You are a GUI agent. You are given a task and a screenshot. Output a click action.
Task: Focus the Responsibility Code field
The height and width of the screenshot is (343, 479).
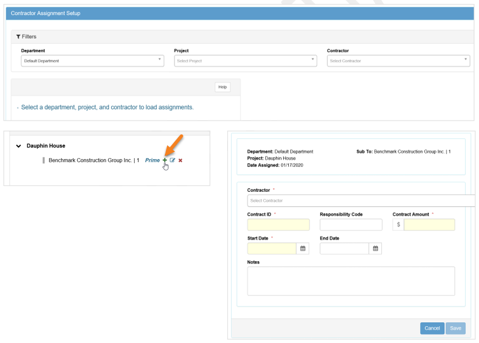(x=351, y=225)
